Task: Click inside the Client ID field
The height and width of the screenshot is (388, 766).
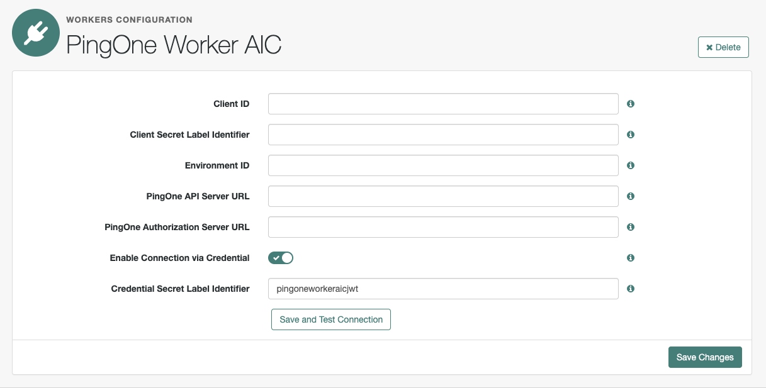Action: (x=443, y=104)
